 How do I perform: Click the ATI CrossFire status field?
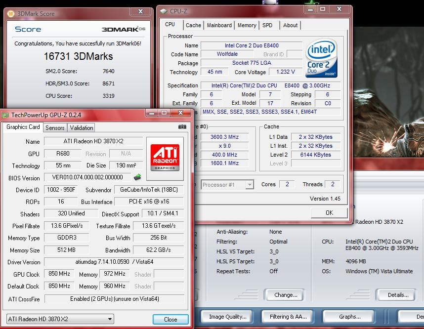[x=114, y=299]
